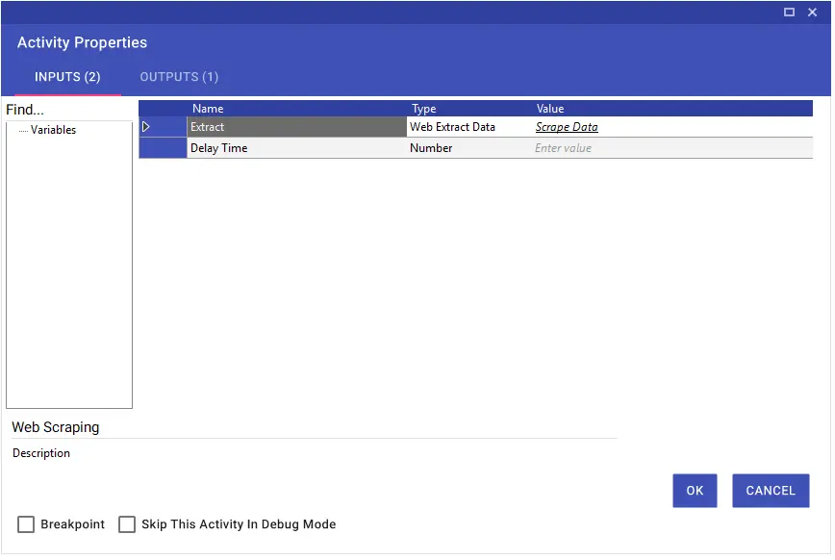Screen dimensions: 835x560
Task: Switch to the INPUTS (2) tab
Action: (67, 77)
